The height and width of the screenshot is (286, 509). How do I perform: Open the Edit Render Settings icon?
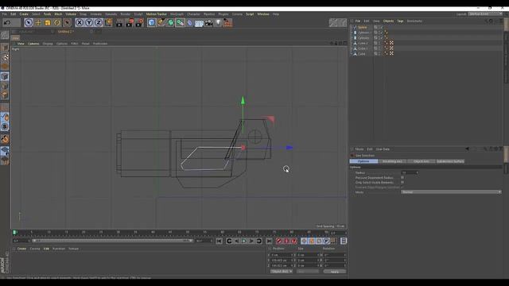tap(140, 22)
